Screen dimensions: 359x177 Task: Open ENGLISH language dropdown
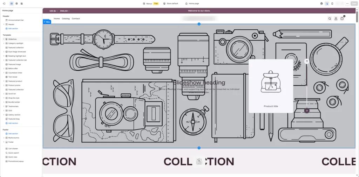point(65,11)
